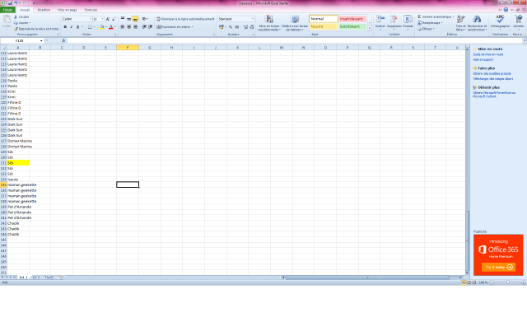The width and height of the screenshot is (527, 336).
Task: Open the Standard number format dropdown
Action: (x=253, y=19)
